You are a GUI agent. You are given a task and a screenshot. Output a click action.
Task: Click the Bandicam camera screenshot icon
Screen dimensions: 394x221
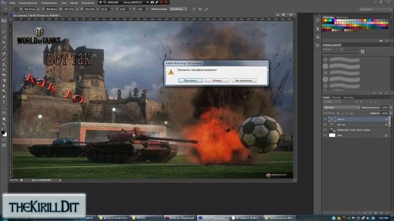(152, 2)
